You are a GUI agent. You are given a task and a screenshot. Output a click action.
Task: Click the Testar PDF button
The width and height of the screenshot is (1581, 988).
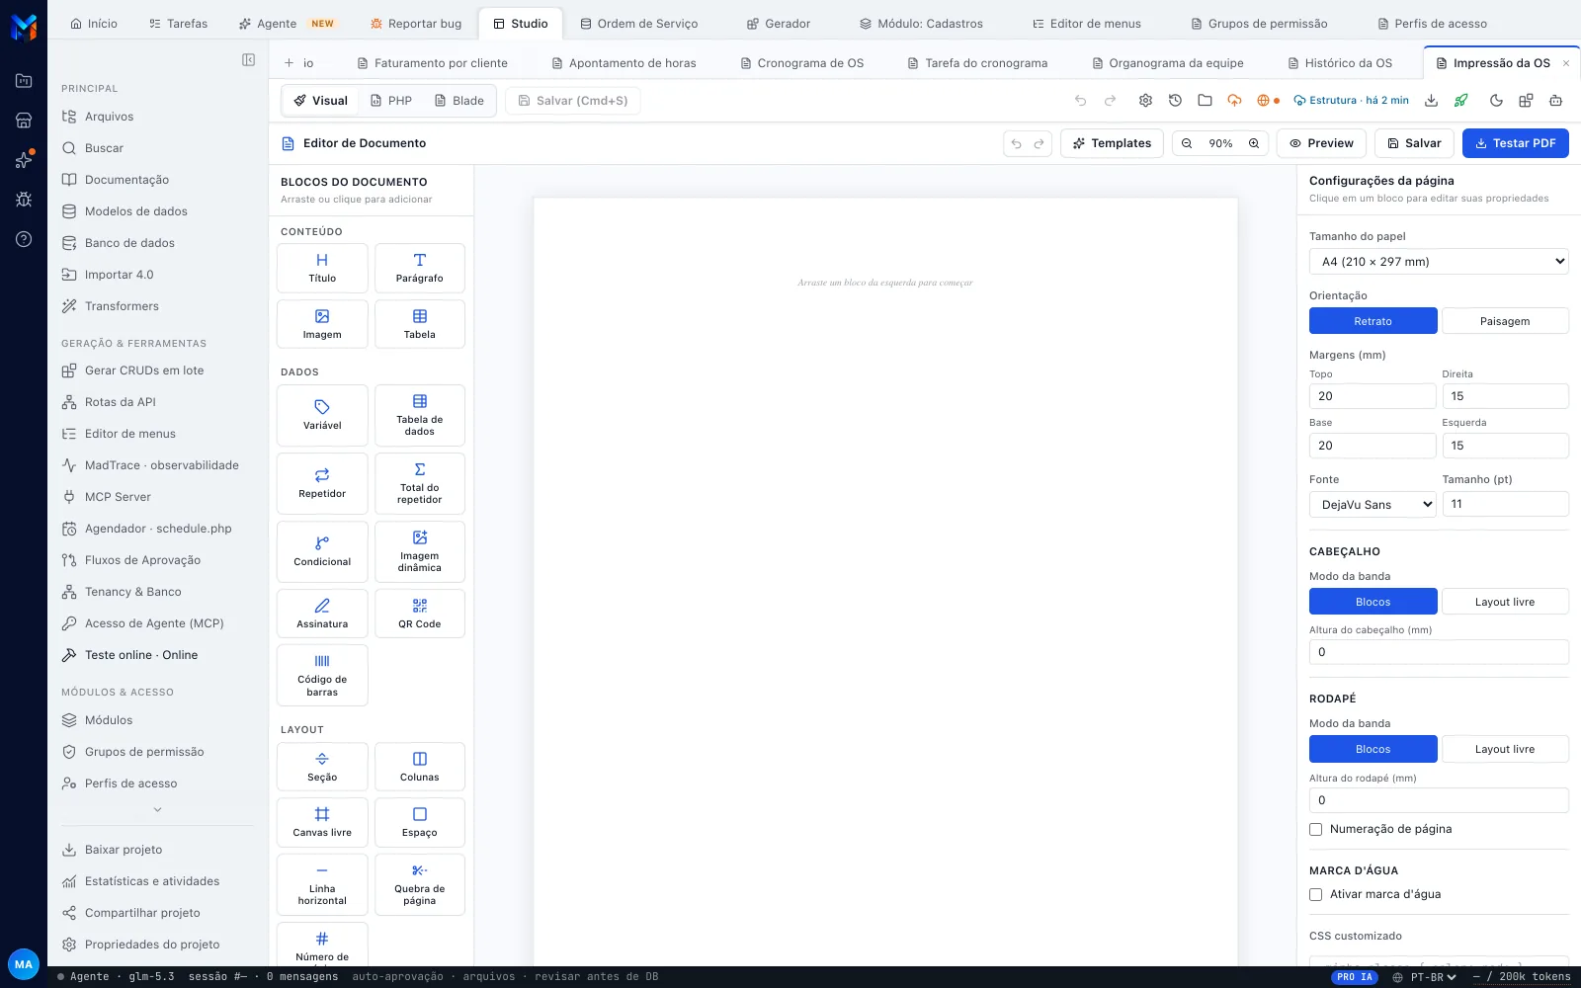coord(1515,143)
